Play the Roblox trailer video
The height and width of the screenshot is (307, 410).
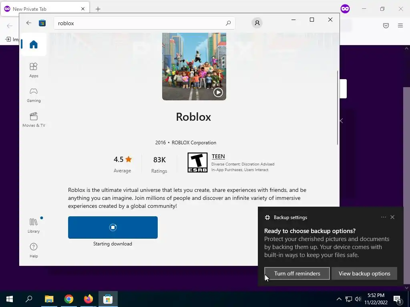(x=218, y=92)
